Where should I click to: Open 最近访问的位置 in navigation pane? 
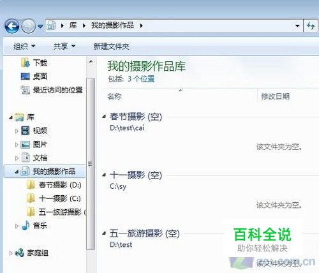click(57, 90)
